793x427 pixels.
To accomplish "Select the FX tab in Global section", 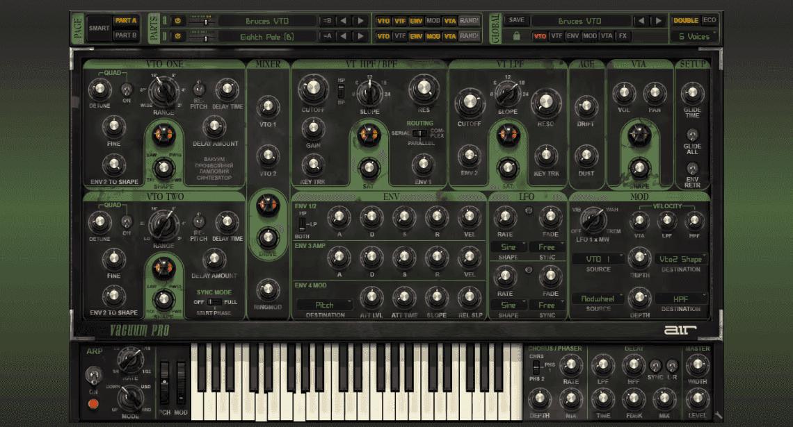I will point(623,36).
